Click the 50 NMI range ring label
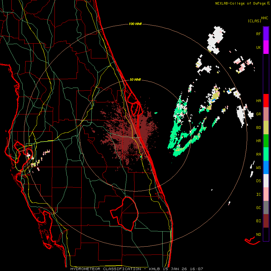 [x=135, y=80]
